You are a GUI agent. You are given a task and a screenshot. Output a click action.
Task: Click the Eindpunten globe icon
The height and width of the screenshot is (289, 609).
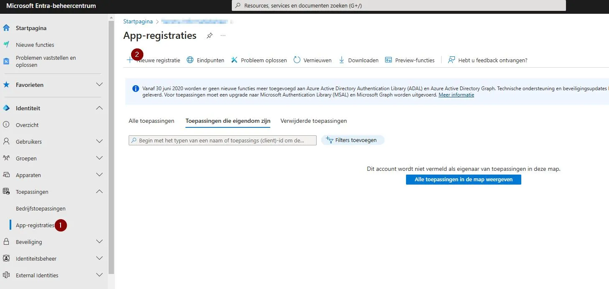190,60
